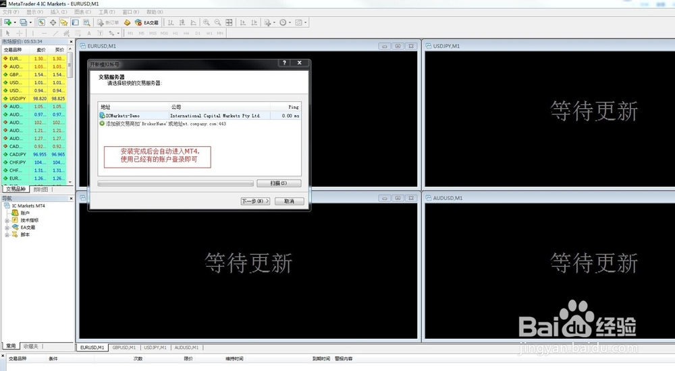Switch to the GBPUSD,M1 chart tab

point(124,347)
